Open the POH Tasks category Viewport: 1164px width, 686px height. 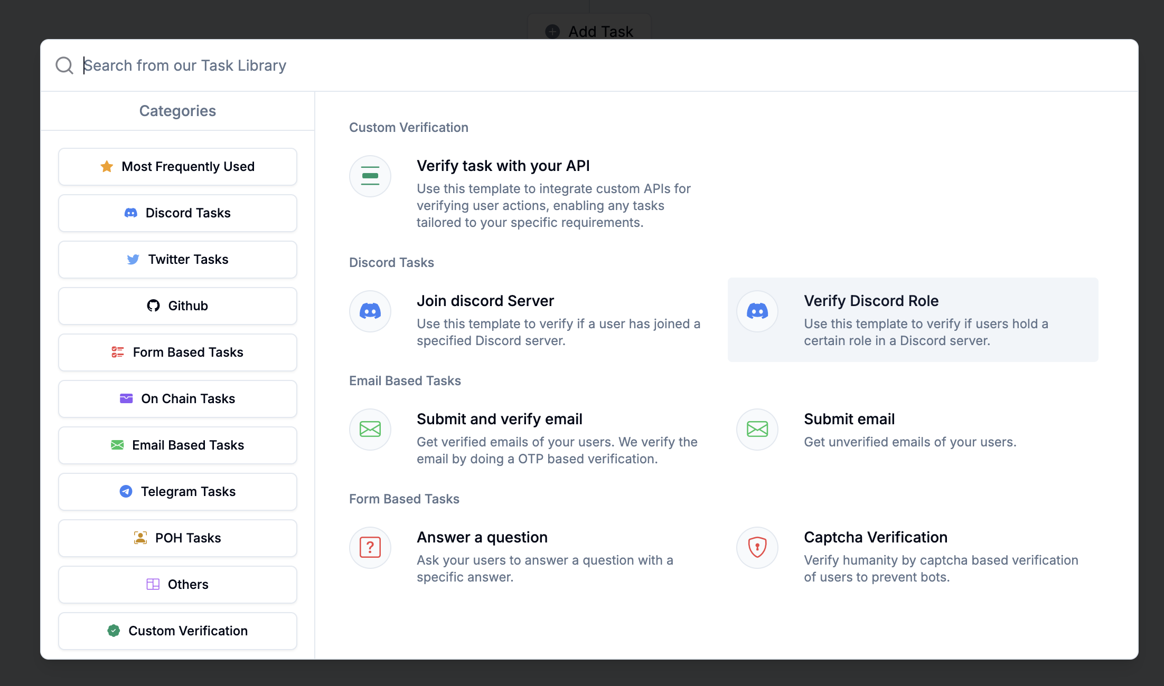click(177, 538)
